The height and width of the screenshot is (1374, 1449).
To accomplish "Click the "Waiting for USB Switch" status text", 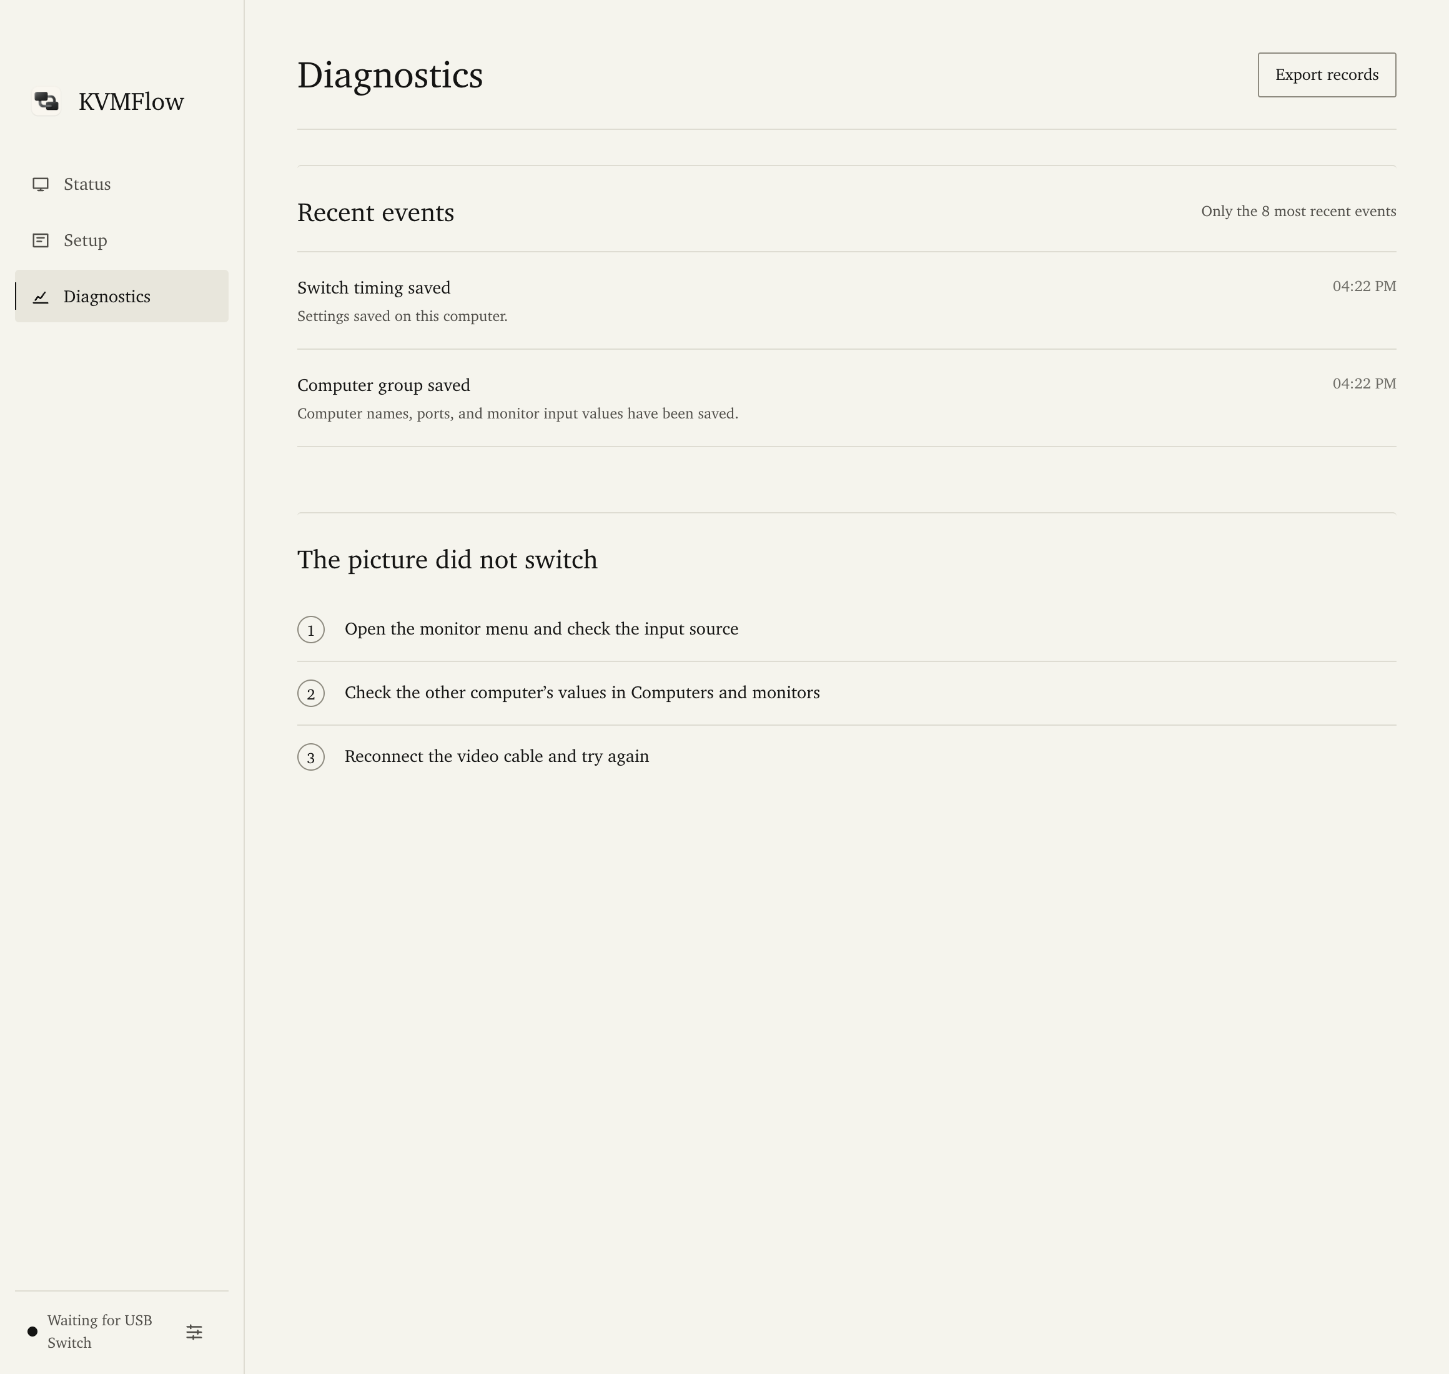I will pyautogui.click(x=100, y=1332).
